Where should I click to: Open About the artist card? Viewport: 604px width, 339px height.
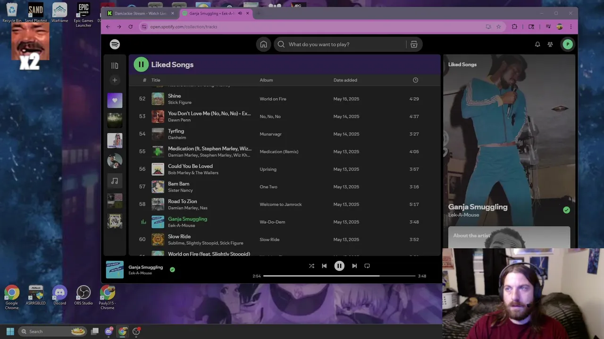point(509,237)
